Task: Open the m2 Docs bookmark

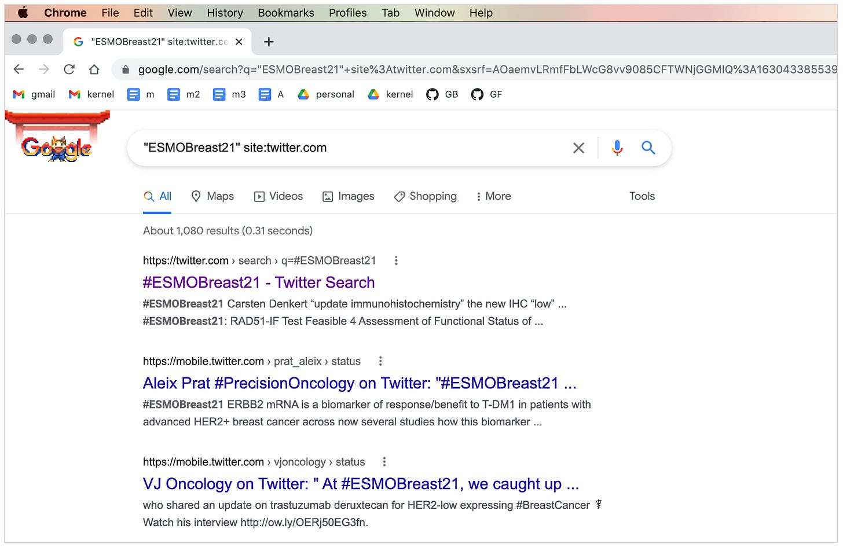Action: click(184, 94)
